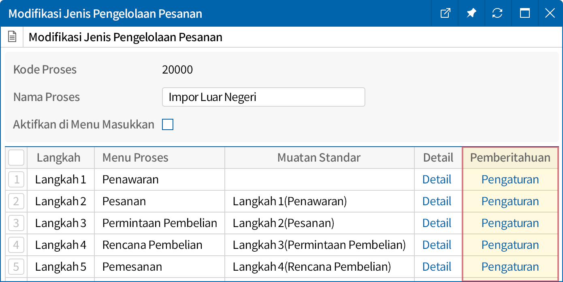This screenshot has height=282, width=563.
Task: Click the document icon beside the title
Action: point(13,38)
